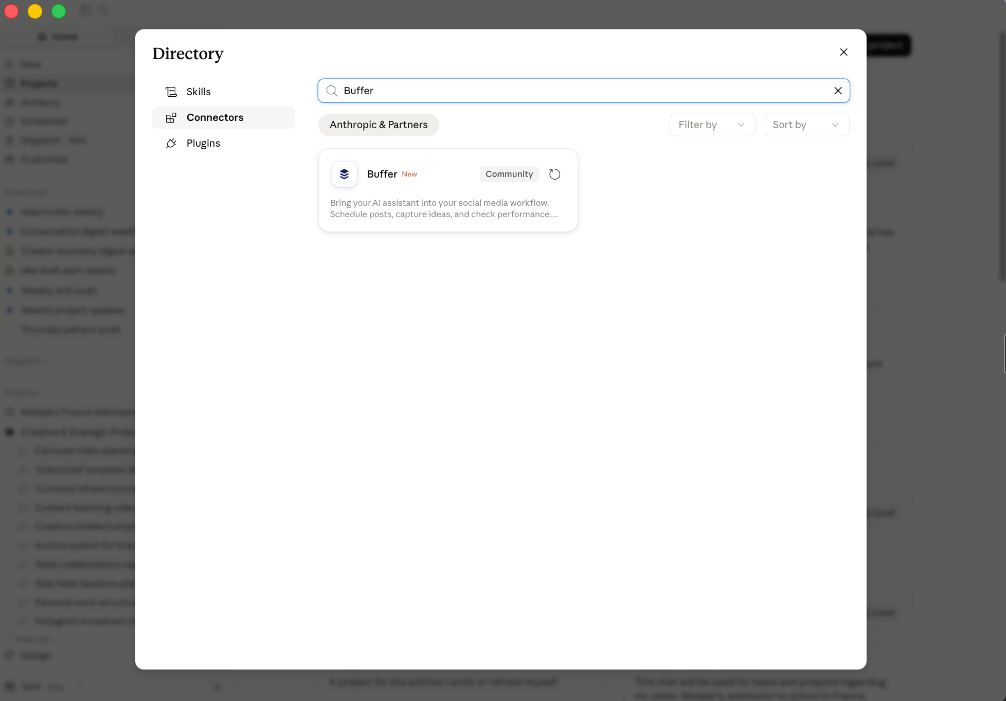The height and width of the screenshot is (701, 1006).
Task: Open the Filter by dropdown
Action: 712,125
